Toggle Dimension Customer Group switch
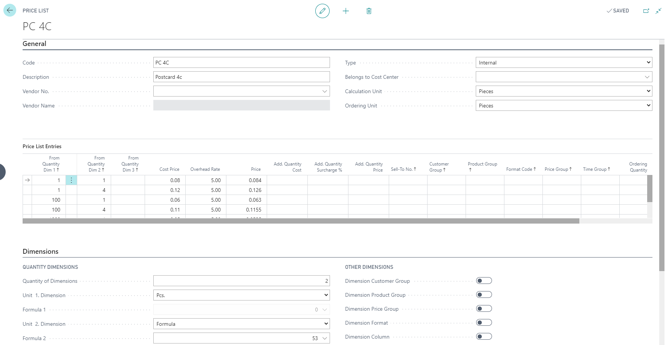The image size is (666, 345). (x=484, y=281)
